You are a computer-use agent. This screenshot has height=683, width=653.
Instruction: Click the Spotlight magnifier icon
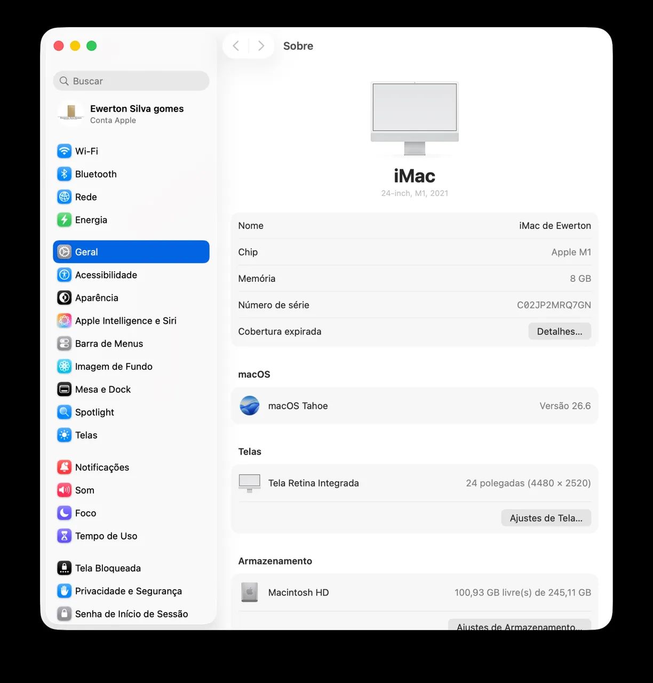point(64,412)
